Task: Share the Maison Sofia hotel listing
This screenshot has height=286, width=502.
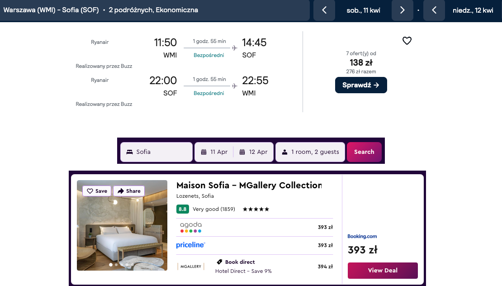Action: 129,191
